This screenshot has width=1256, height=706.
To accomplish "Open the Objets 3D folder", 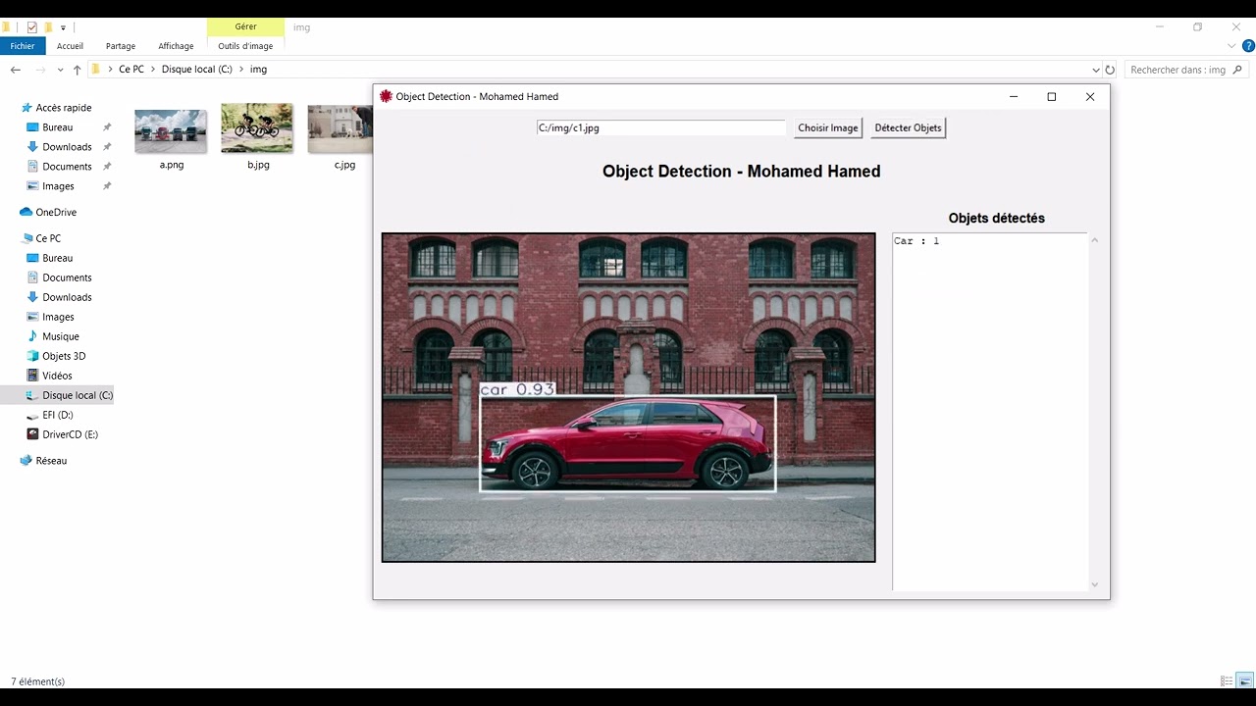I will click(x=64, y=356).
